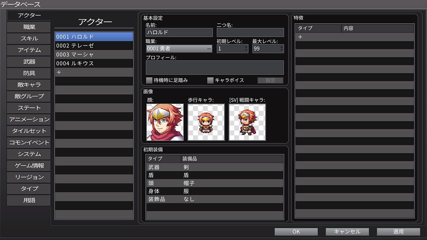This screenshot has height=240, width=427.
Task: Open the ゲーム情報 tab
Action: click(29, 165)
